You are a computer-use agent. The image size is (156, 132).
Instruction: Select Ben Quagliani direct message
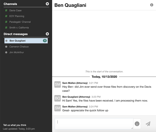(x=26, y=41)
